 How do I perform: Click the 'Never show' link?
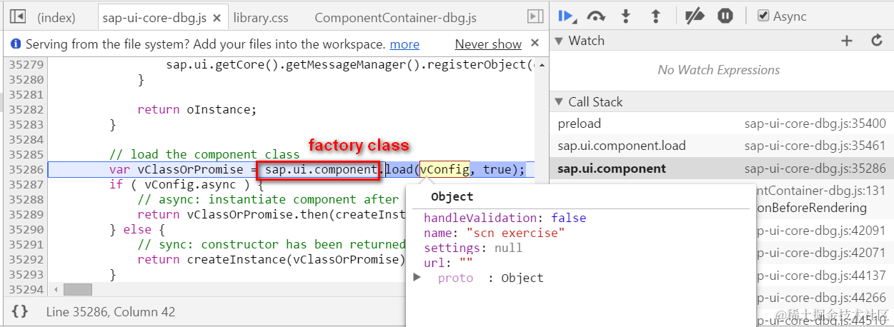[x=488, y=44]
